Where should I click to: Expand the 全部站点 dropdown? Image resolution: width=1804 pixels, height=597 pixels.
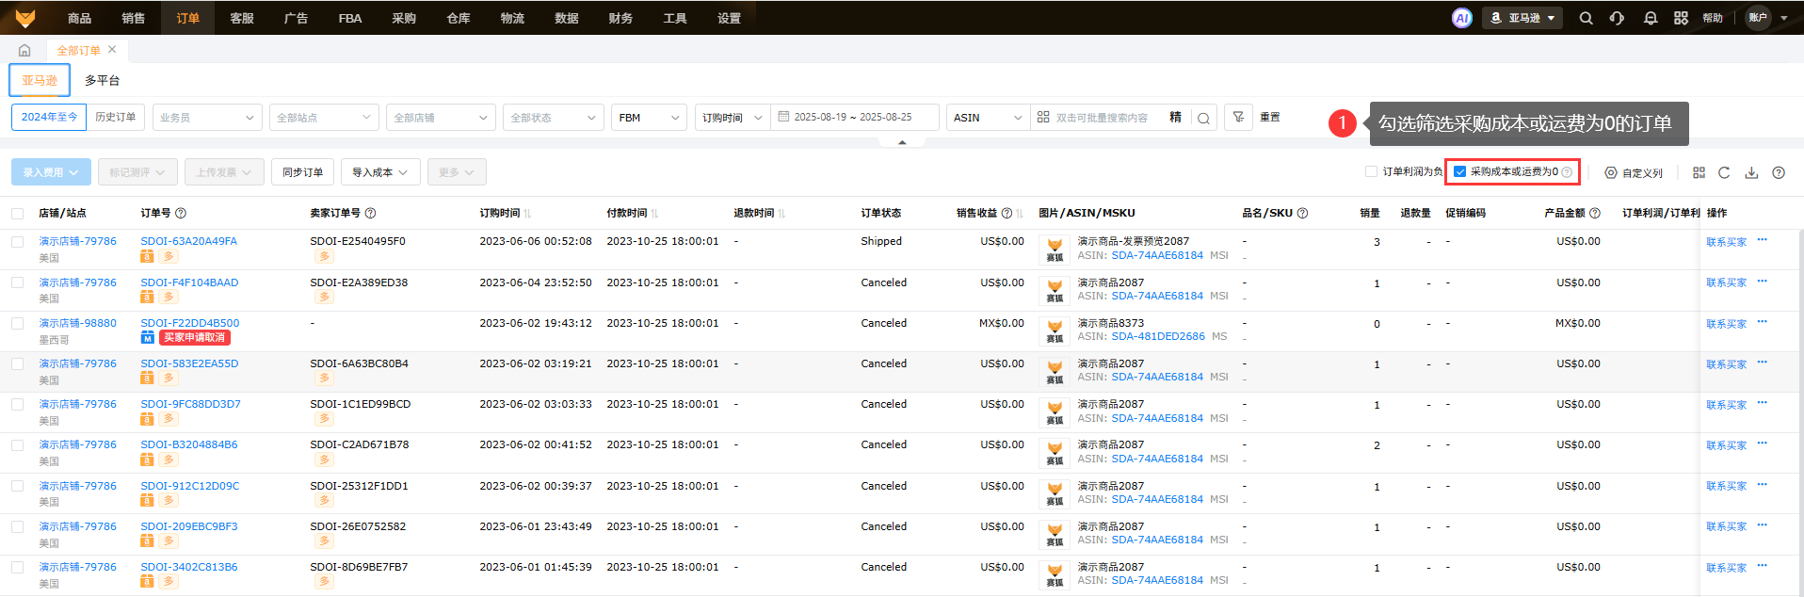(323, 118)
